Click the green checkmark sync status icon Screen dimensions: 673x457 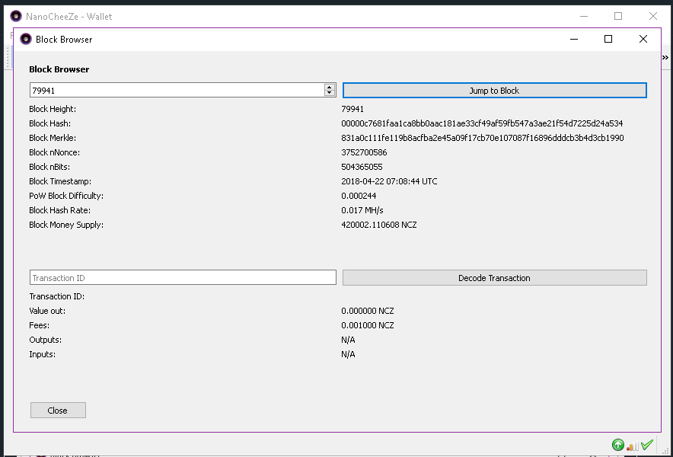coord(647,445)
